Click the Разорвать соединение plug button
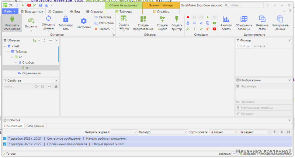 [x=12, y=23]
